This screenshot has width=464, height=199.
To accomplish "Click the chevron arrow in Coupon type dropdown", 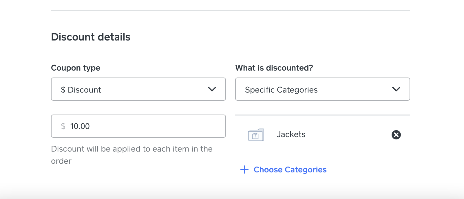I will (x=212, y=89).
